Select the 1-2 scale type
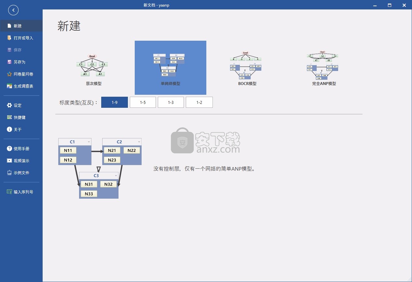 click(x=199, y=102)
